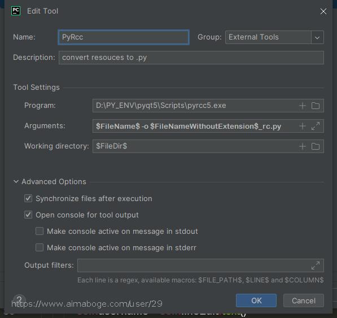
Task: Insert macro in Program field plus icon
Action: (x=303, y=106)
